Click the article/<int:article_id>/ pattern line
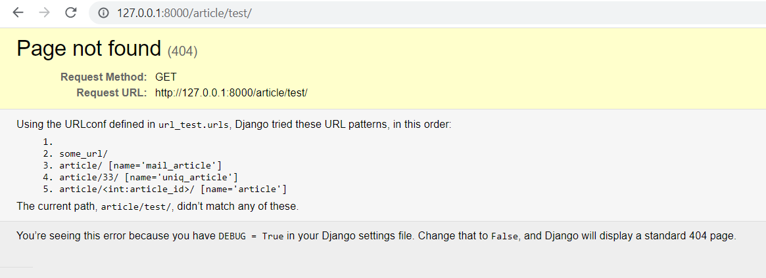The height and width of the screenshot is (278, 766). tap(173, 189)
